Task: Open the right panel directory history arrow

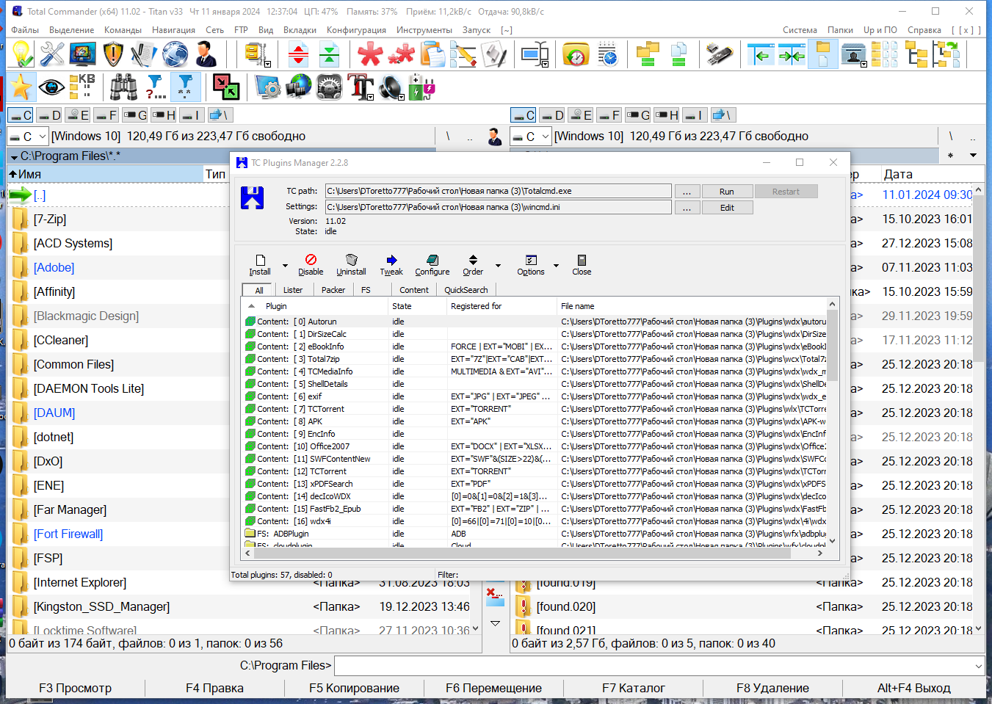Action: tap(973, 156)
